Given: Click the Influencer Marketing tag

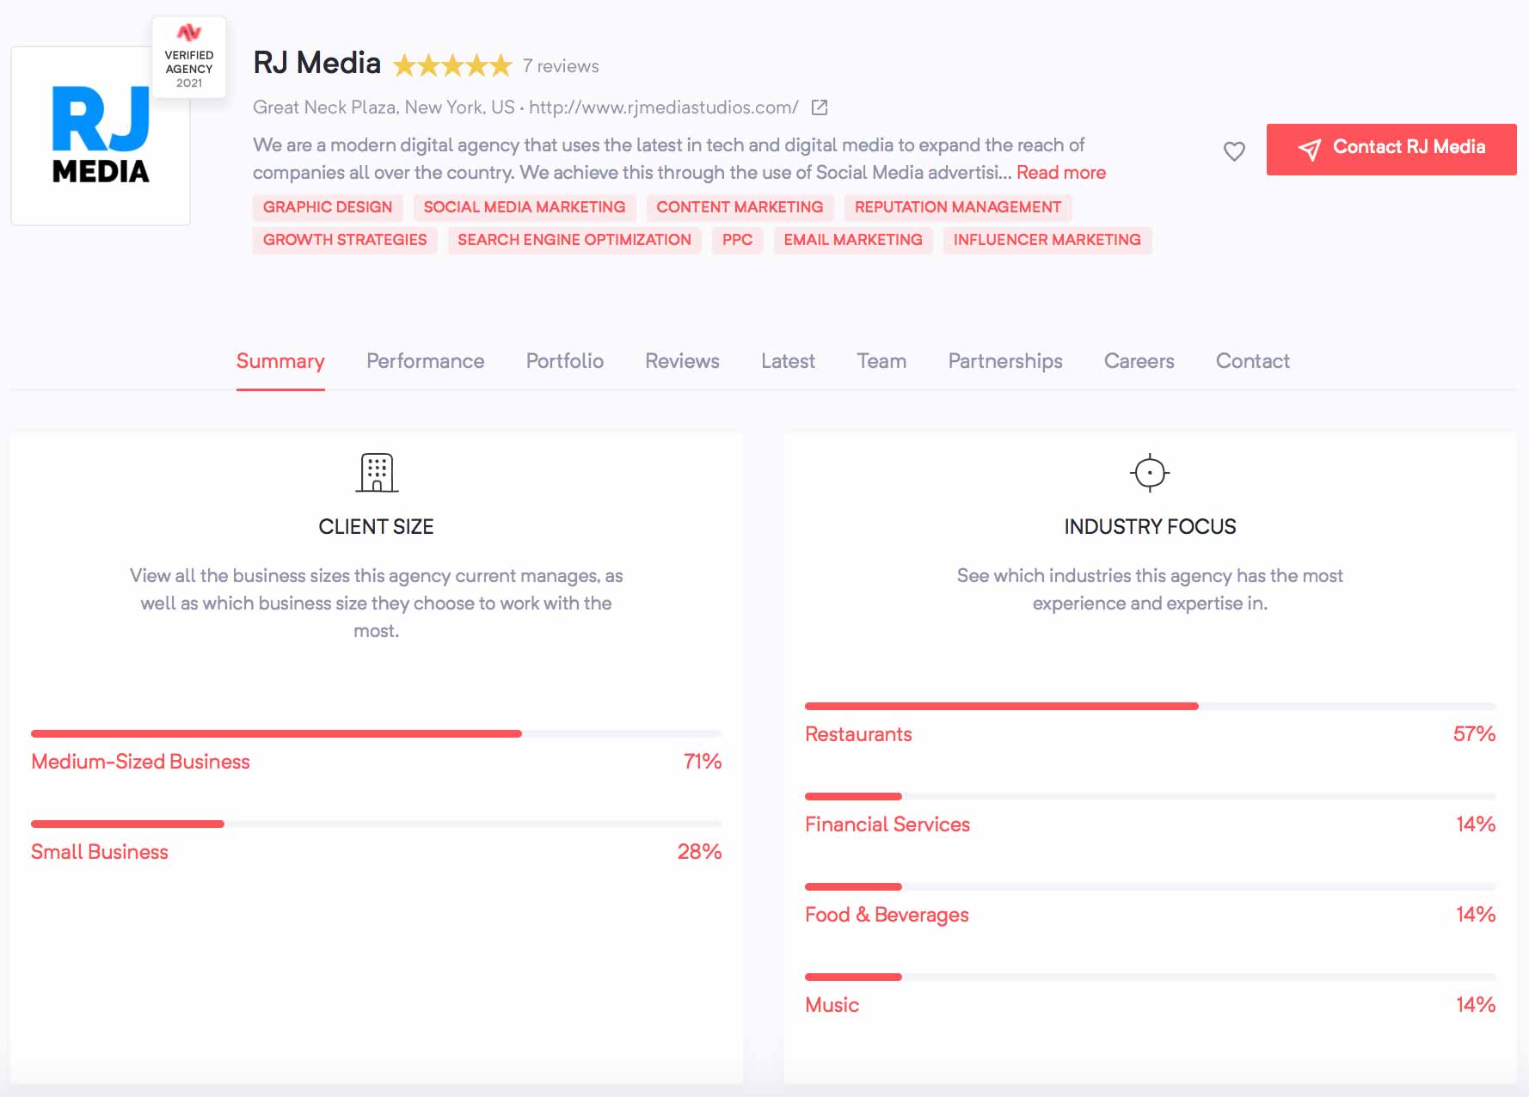Looking at the screenshot, I should [1047, 240].
